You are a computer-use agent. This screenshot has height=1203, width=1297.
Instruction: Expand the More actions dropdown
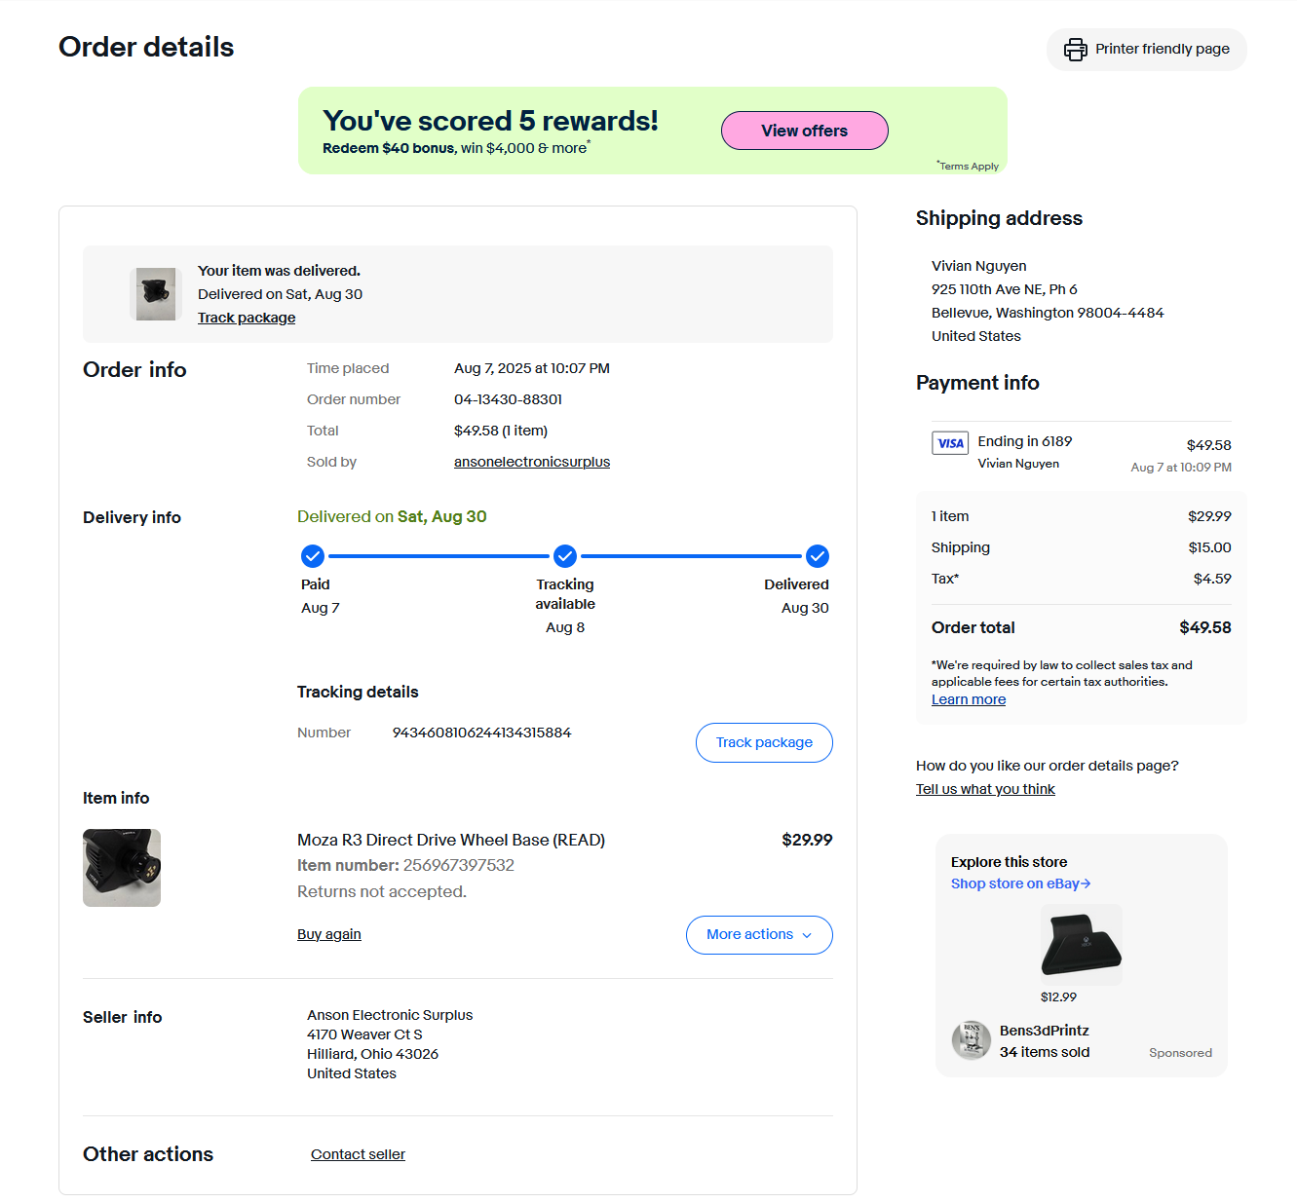[x=759, y=935]
